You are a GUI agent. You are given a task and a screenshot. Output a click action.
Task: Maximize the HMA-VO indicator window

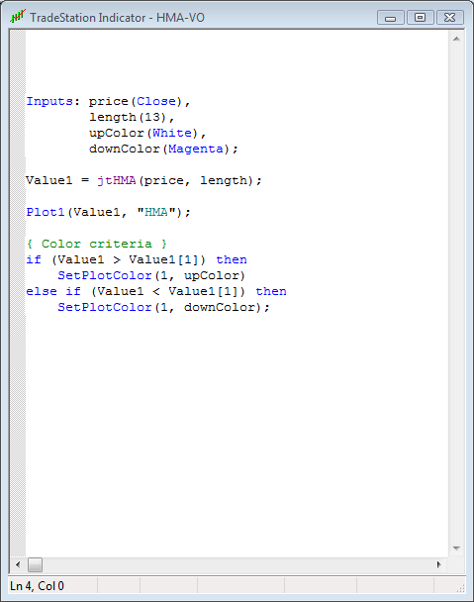coord(420,18)
